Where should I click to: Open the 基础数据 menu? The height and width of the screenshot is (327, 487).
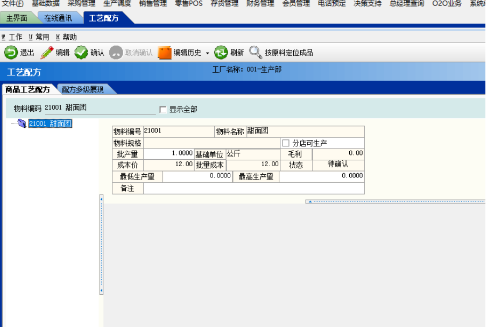(x=46, y=3)
